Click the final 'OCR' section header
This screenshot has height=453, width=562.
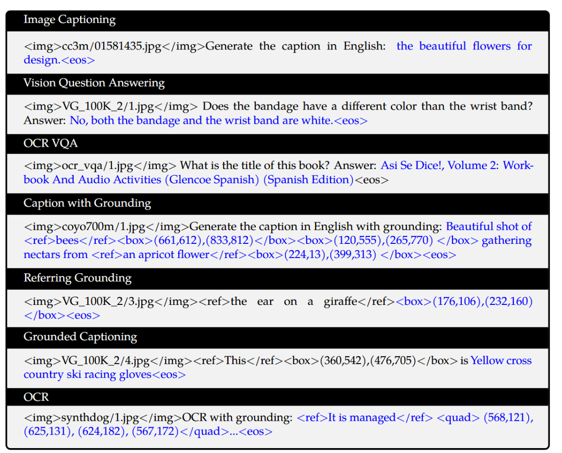(x=36, y=397)
